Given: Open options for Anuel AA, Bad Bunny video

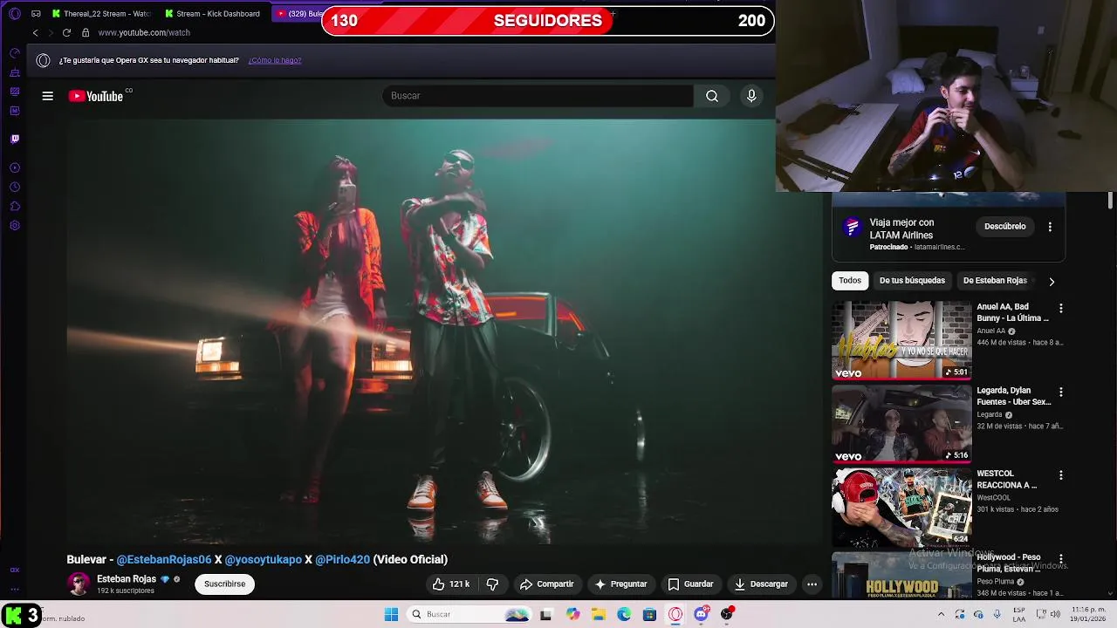Looking at the screenshot, I should (x=1061, y=309).
